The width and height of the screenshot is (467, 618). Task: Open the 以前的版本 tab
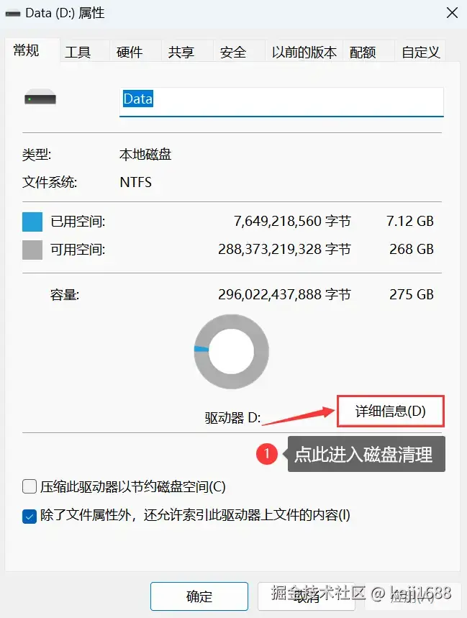click(304, 52)
